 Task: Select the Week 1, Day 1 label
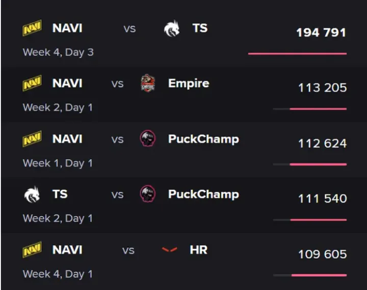(58, 163)
